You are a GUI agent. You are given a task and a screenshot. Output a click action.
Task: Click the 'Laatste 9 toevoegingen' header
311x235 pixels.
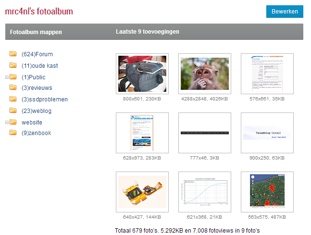click(x=148, y=32)
